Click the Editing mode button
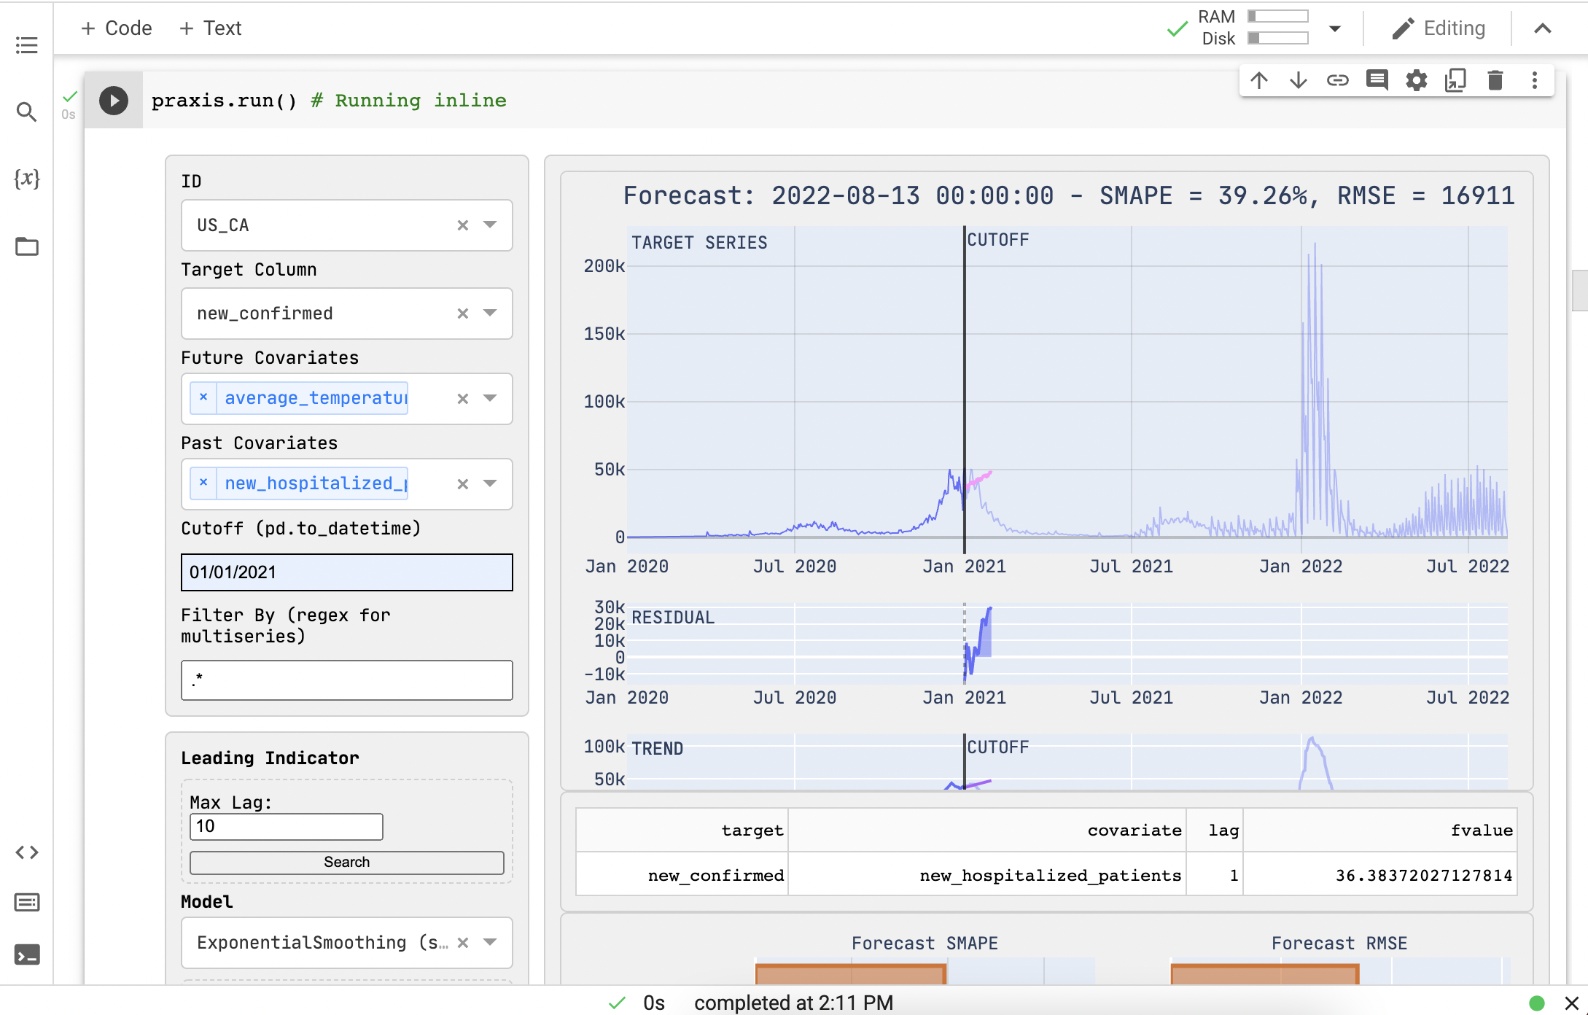1588x1015 pixels. (x=1439, y=28)
